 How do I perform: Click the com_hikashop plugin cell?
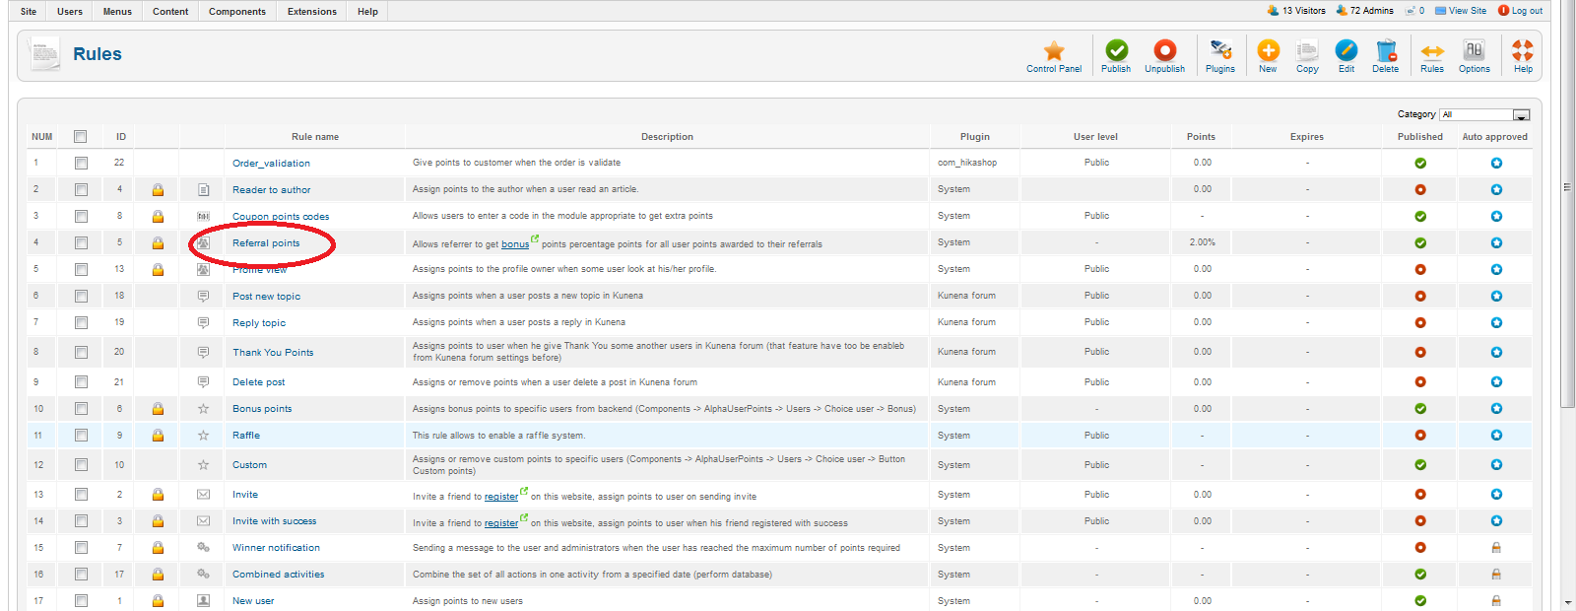(967, 163)
